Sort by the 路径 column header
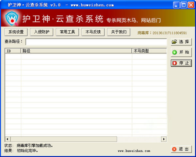The height and width of the screenshot is (157, 196). point(76,51)
